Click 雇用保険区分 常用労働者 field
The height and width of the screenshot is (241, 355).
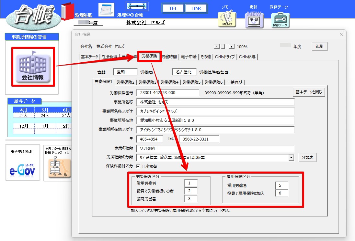[x=282, y=185]
